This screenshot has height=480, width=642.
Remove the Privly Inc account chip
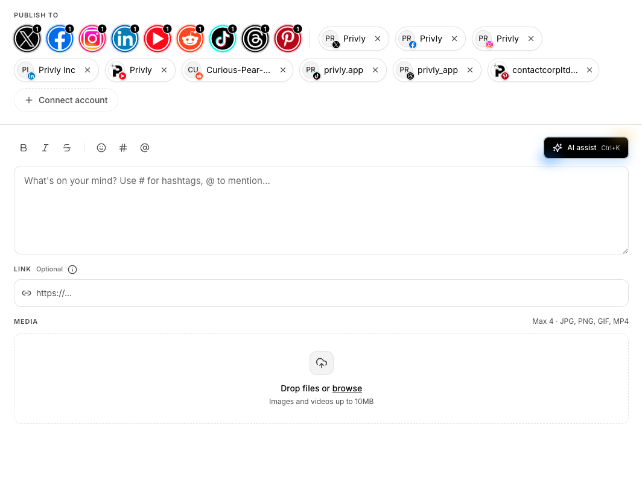tap(87, 70)
